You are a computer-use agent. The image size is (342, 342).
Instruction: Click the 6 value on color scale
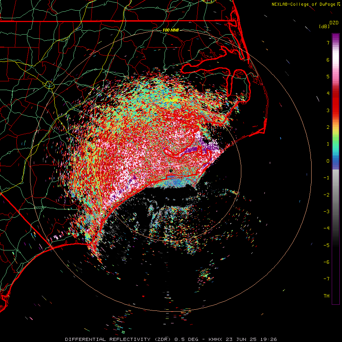click(328, 60)
